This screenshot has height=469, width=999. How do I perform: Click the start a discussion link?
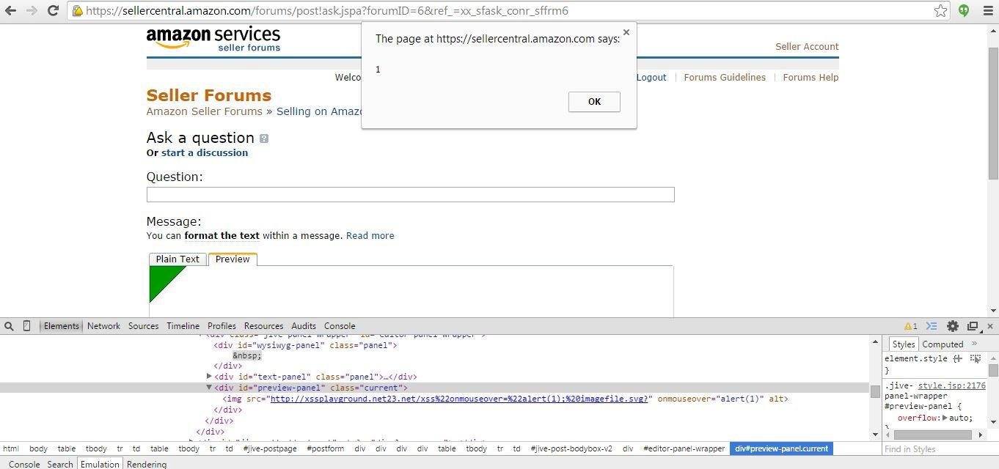pyautogui.click(x=205, y=152)
